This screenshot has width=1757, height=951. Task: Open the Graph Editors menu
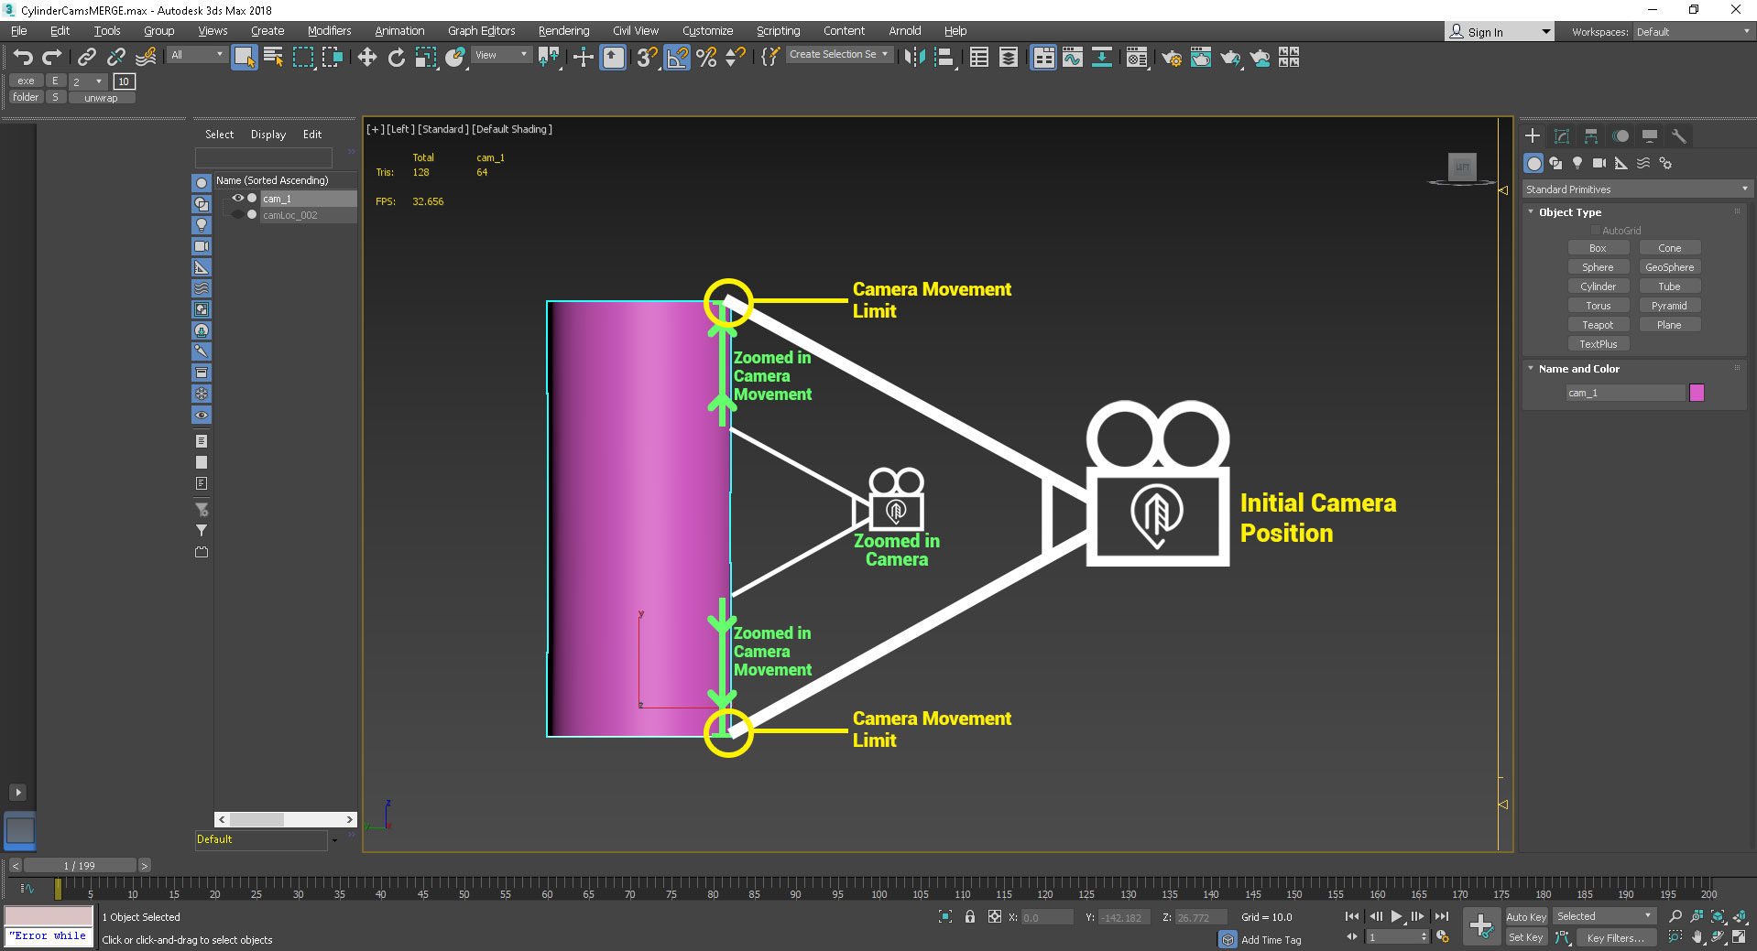coord(481,31)
